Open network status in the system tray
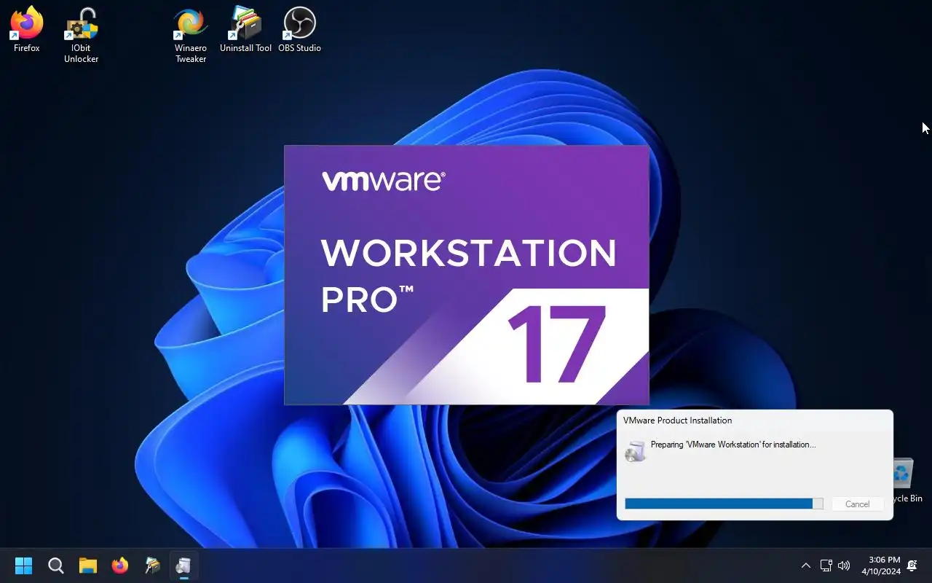The height and width of the screenshot is (583, 932). tap(826, 566)
